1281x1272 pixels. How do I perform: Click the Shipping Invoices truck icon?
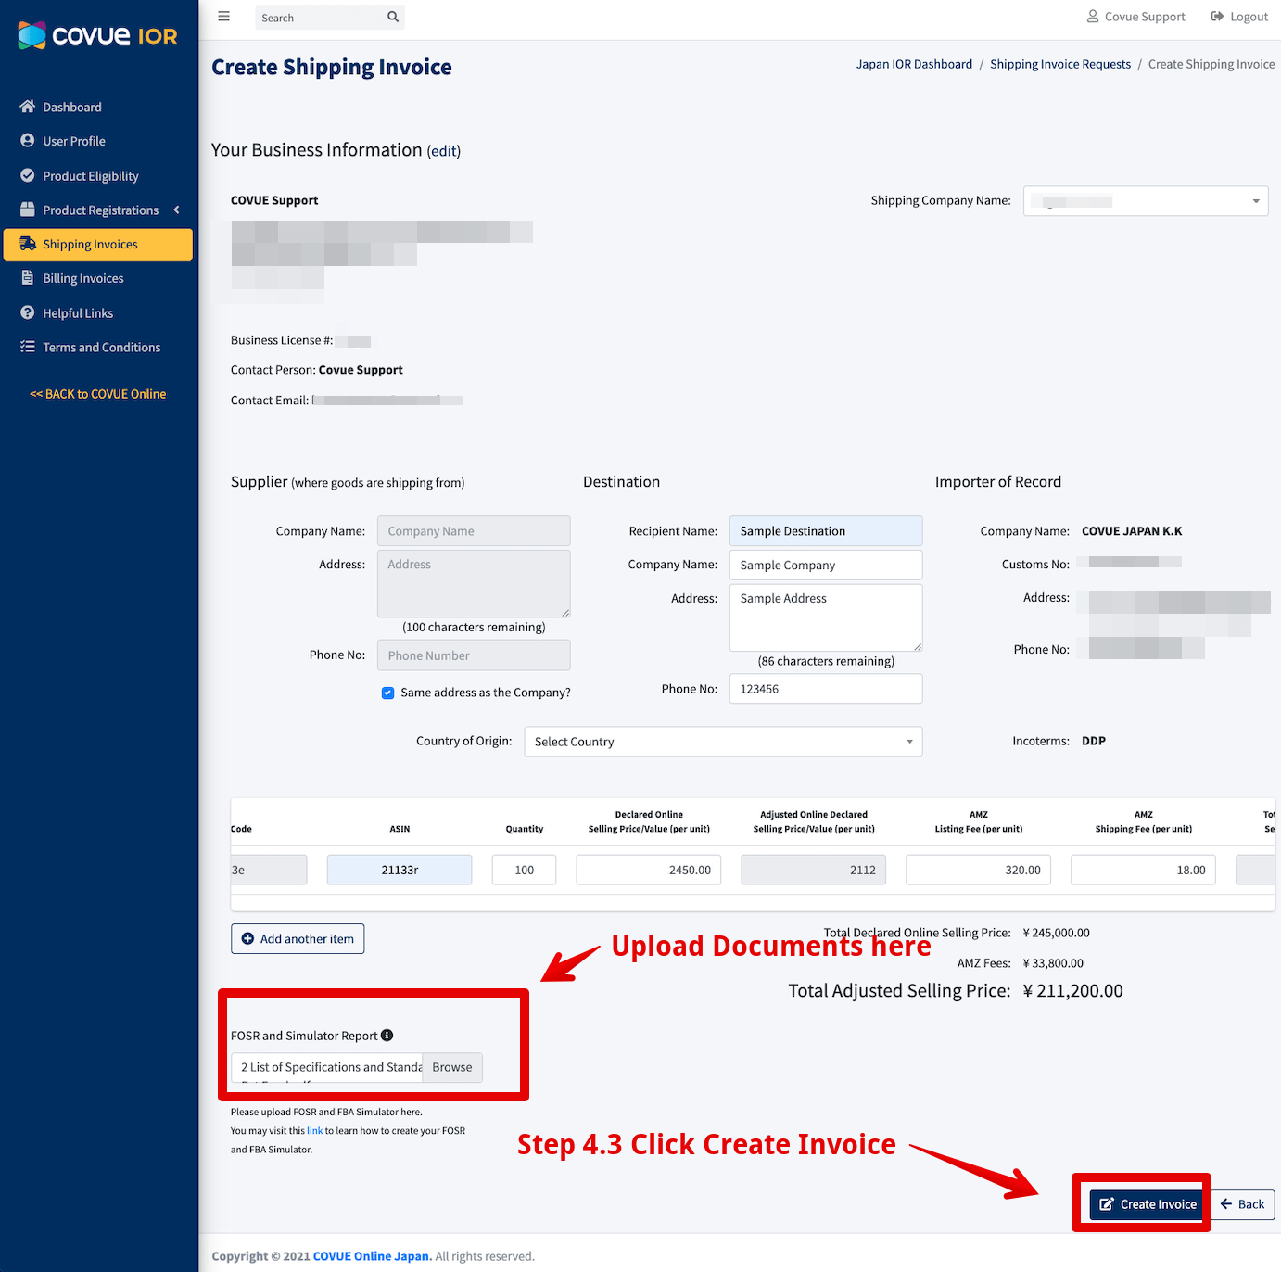(x=28, y=244)
